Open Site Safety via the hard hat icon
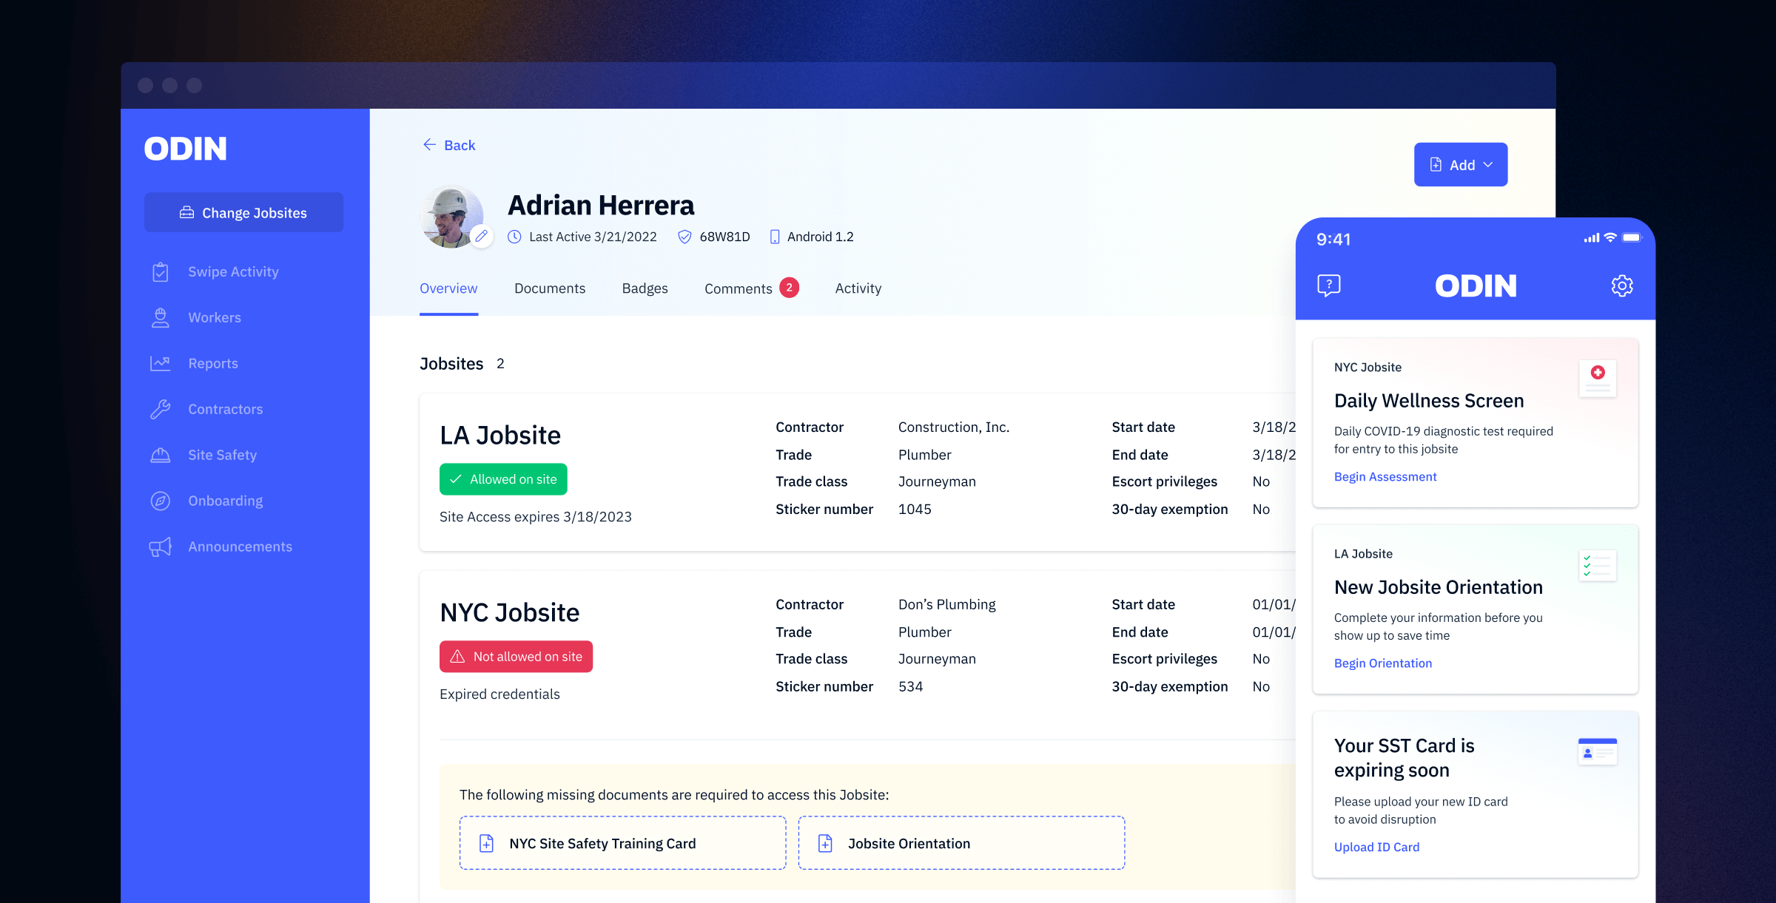1776x903 pixels. pyautogui.click(x=160, y=455)
